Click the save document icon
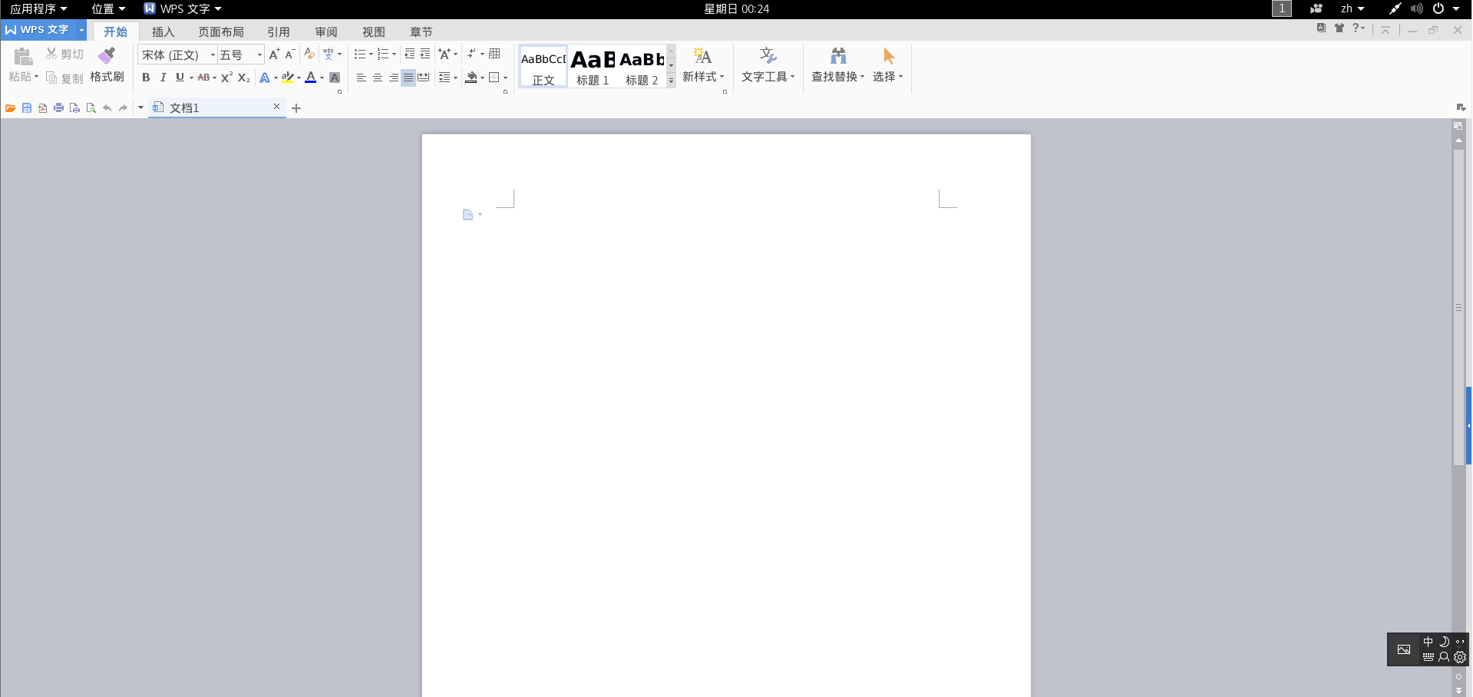This screenshot has width=1473, height=697. (x=27, y=108)
